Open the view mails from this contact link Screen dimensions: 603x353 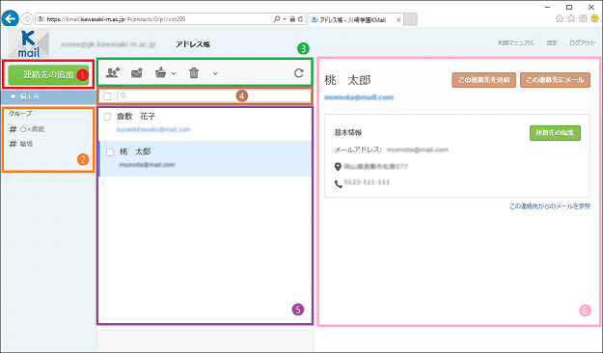coord(550,206)
